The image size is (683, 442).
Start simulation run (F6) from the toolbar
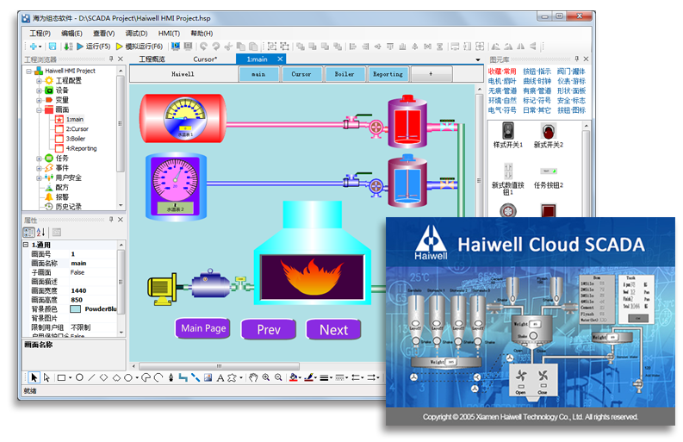point(120,46)
